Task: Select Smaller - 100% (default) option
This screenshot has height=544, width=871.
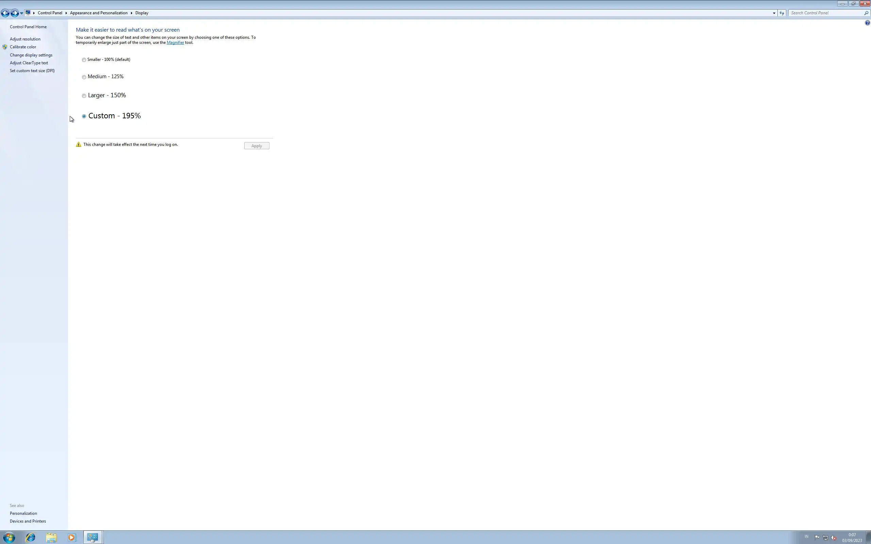Action: 84,60
